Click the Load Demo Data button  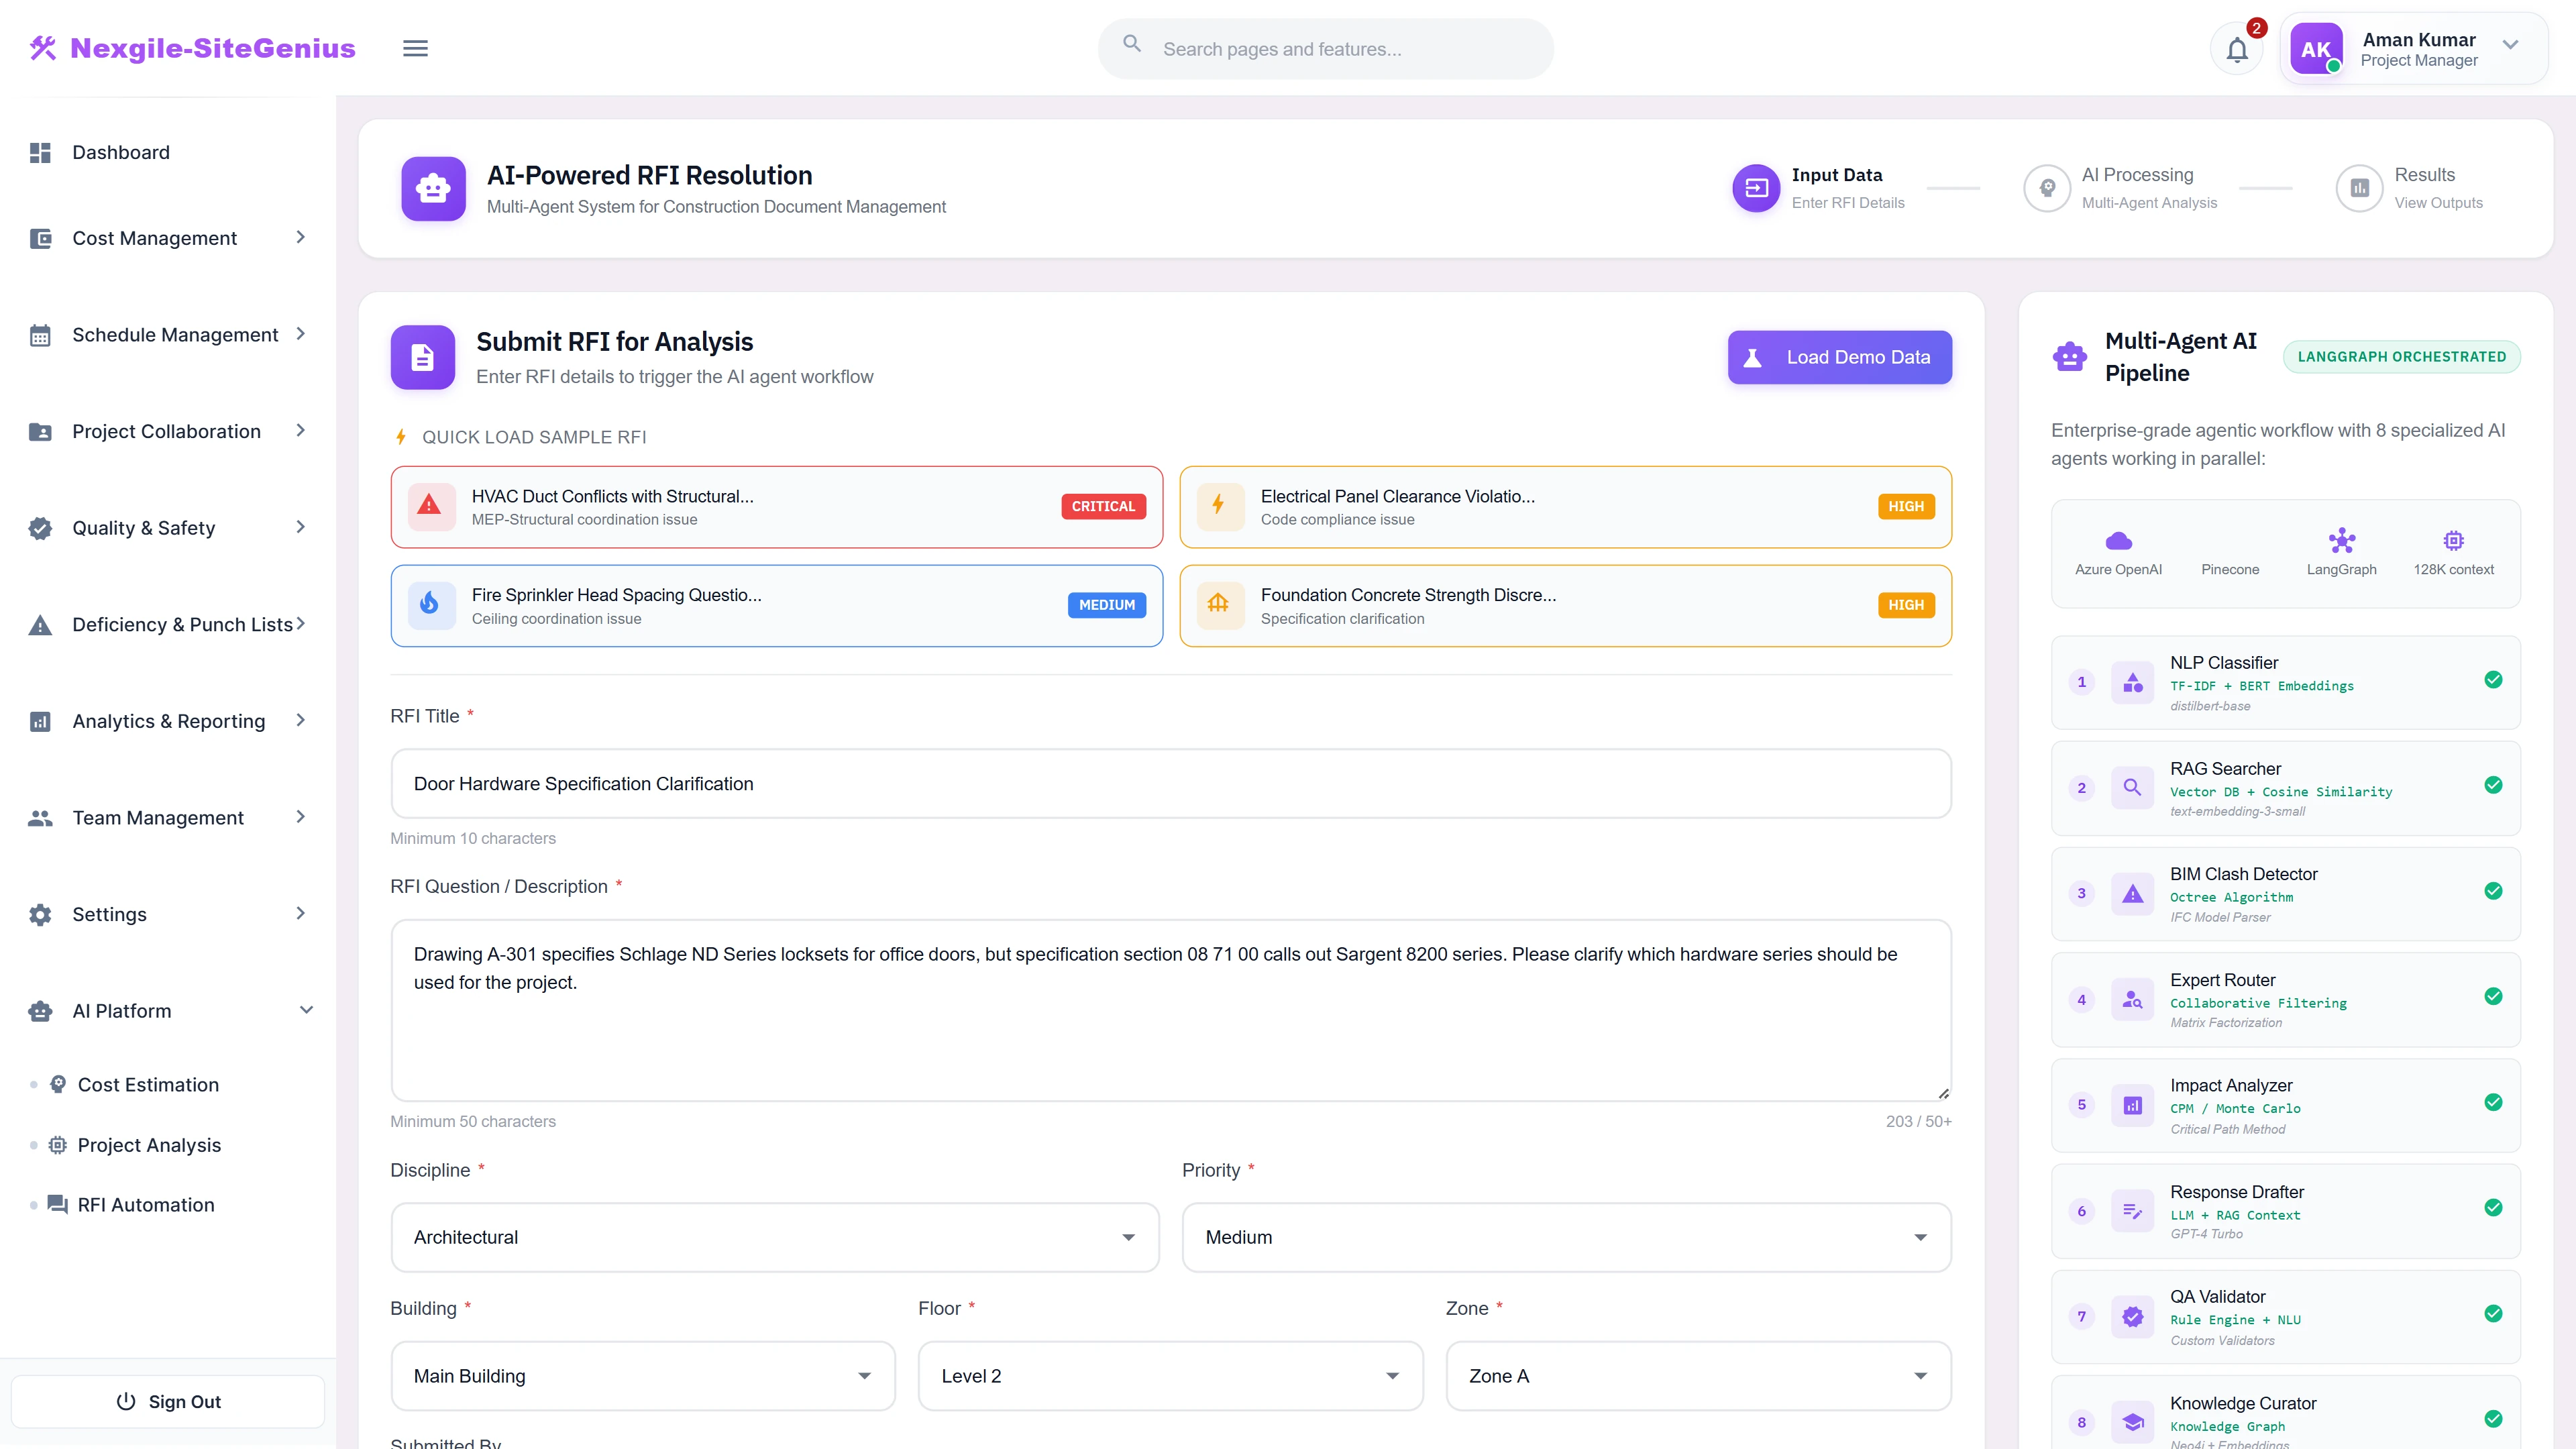tap(1839, 357)
